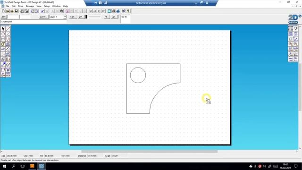The width and height of the screenshot is (302, 170).
Task: Click the horizontal scrollbar below the canvas
Action: click(x=149, y=151)
